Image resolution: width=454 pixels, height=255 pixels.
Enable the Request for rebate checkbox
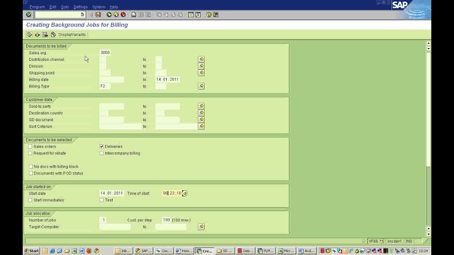[x=30, y=153]
